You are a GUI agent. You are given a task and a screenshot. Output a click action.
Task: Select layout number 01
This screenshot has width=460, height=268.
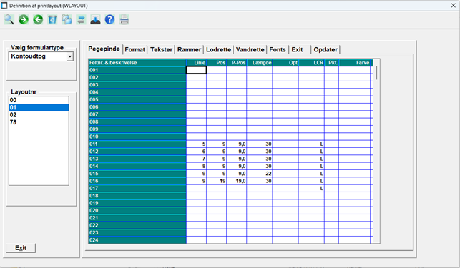(x=39, y=108)
